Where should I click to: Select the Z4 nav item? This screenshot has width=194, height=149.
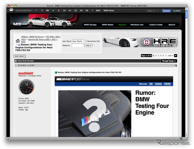click(x=64, y=11)
